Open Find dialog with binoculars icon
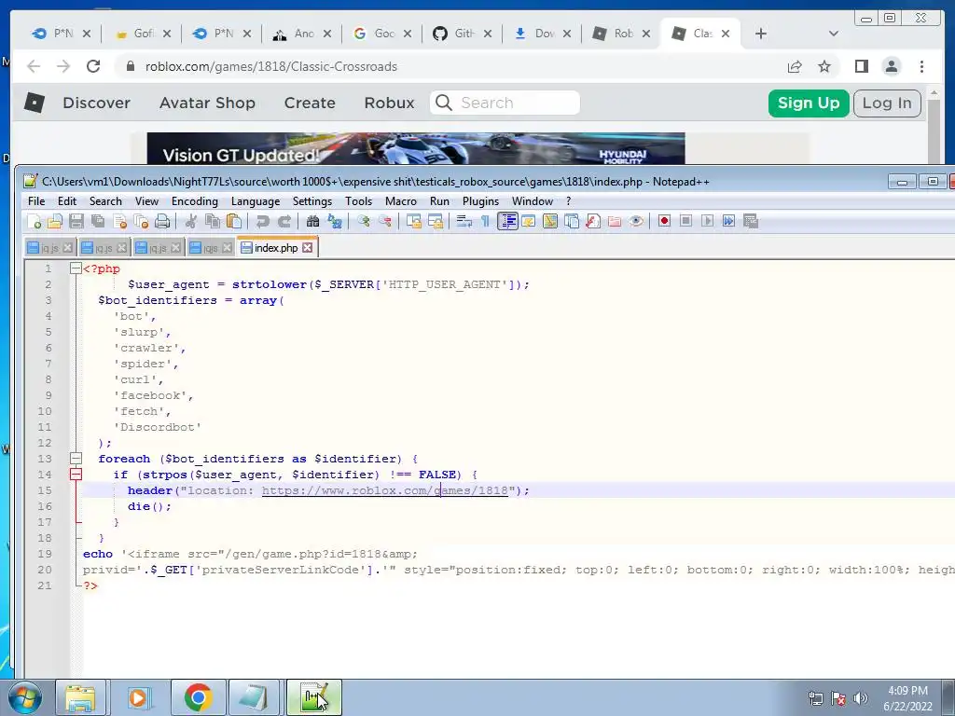The height and width of the screenshot is (716, 955). tap(312, 222)
